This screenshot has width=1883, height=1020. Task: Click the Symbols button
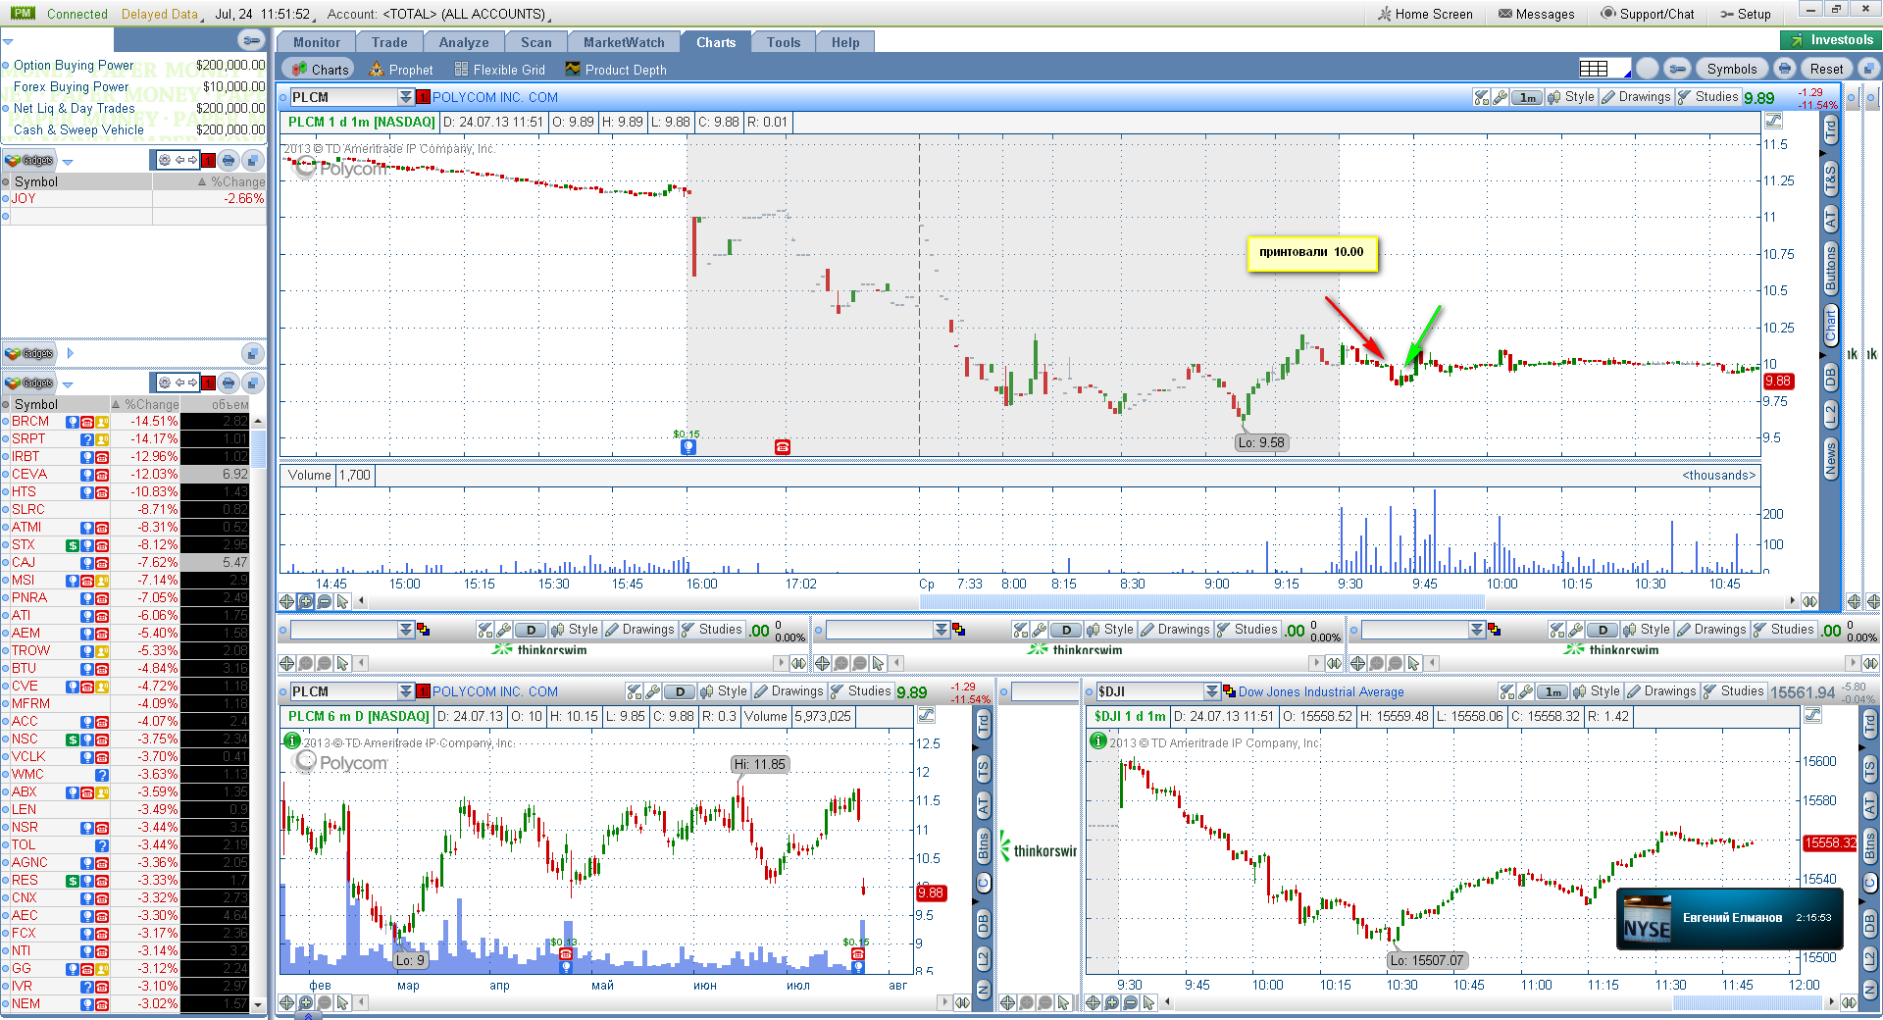point(1731,69)
